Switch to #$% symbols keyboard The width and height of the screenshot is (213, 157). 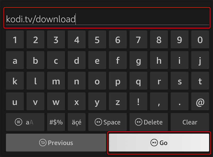(56, 122)
